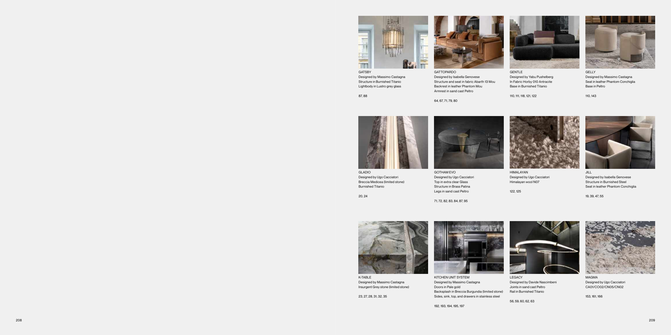Click the page number 208
The image size is (671, 335).
(19, 320)
